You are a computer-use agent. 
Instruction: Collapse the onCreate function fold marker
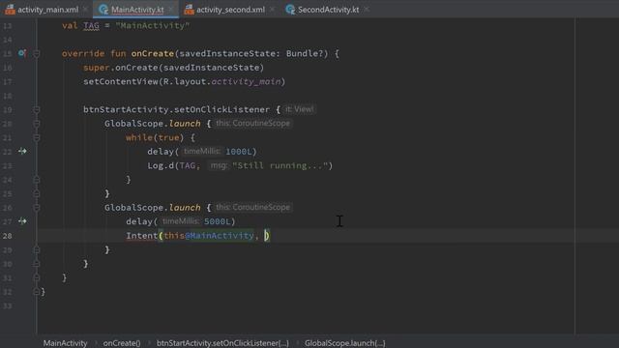click(37, 53)
